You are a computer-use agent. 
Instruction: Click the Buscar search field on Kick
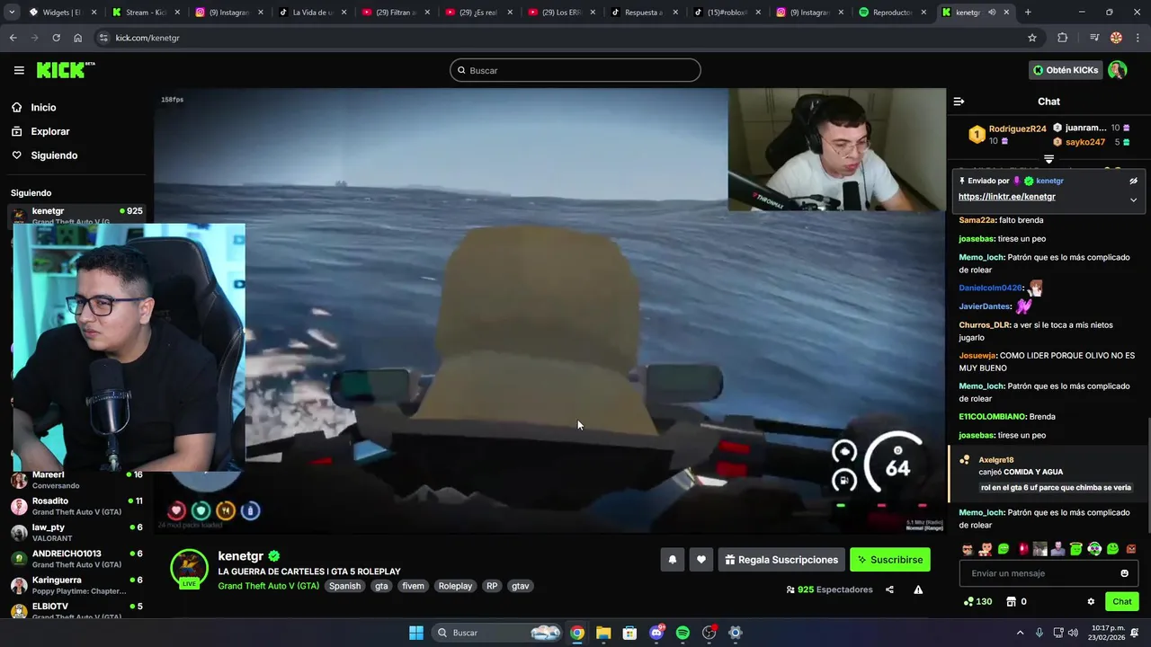[575, 70]
